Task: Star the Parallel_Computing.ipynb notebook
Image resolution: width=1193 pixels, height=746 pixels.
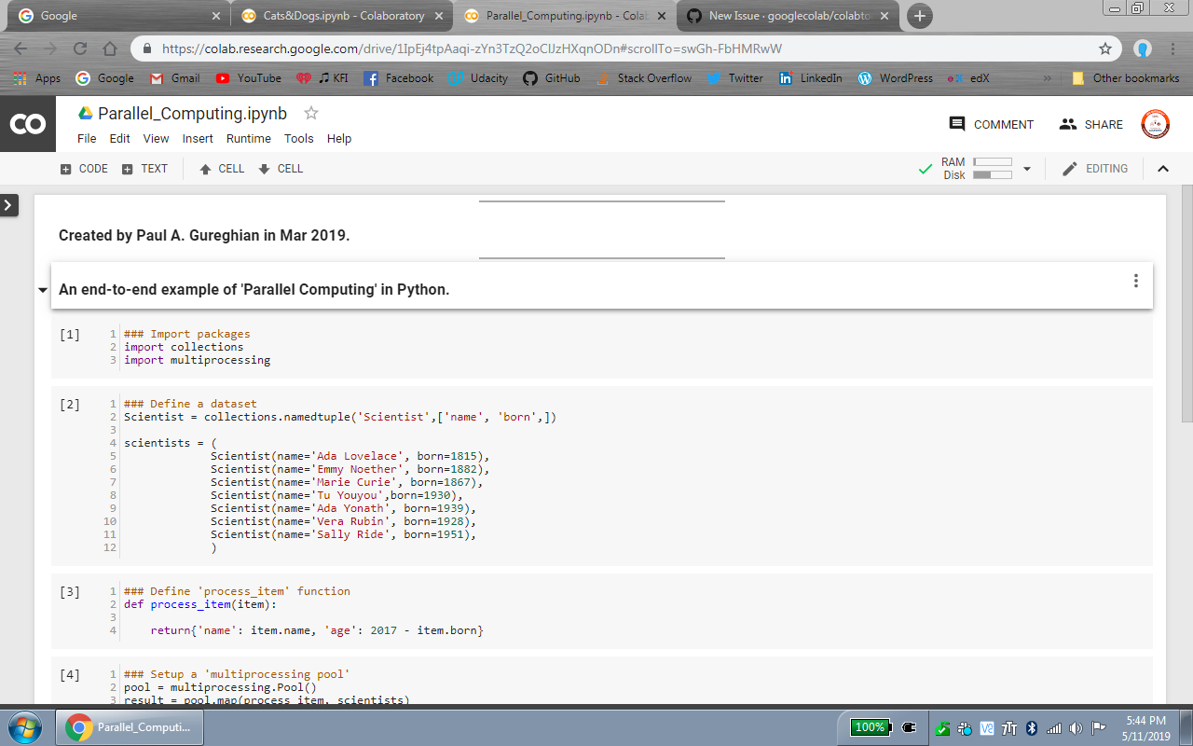Action: (311, 113)
